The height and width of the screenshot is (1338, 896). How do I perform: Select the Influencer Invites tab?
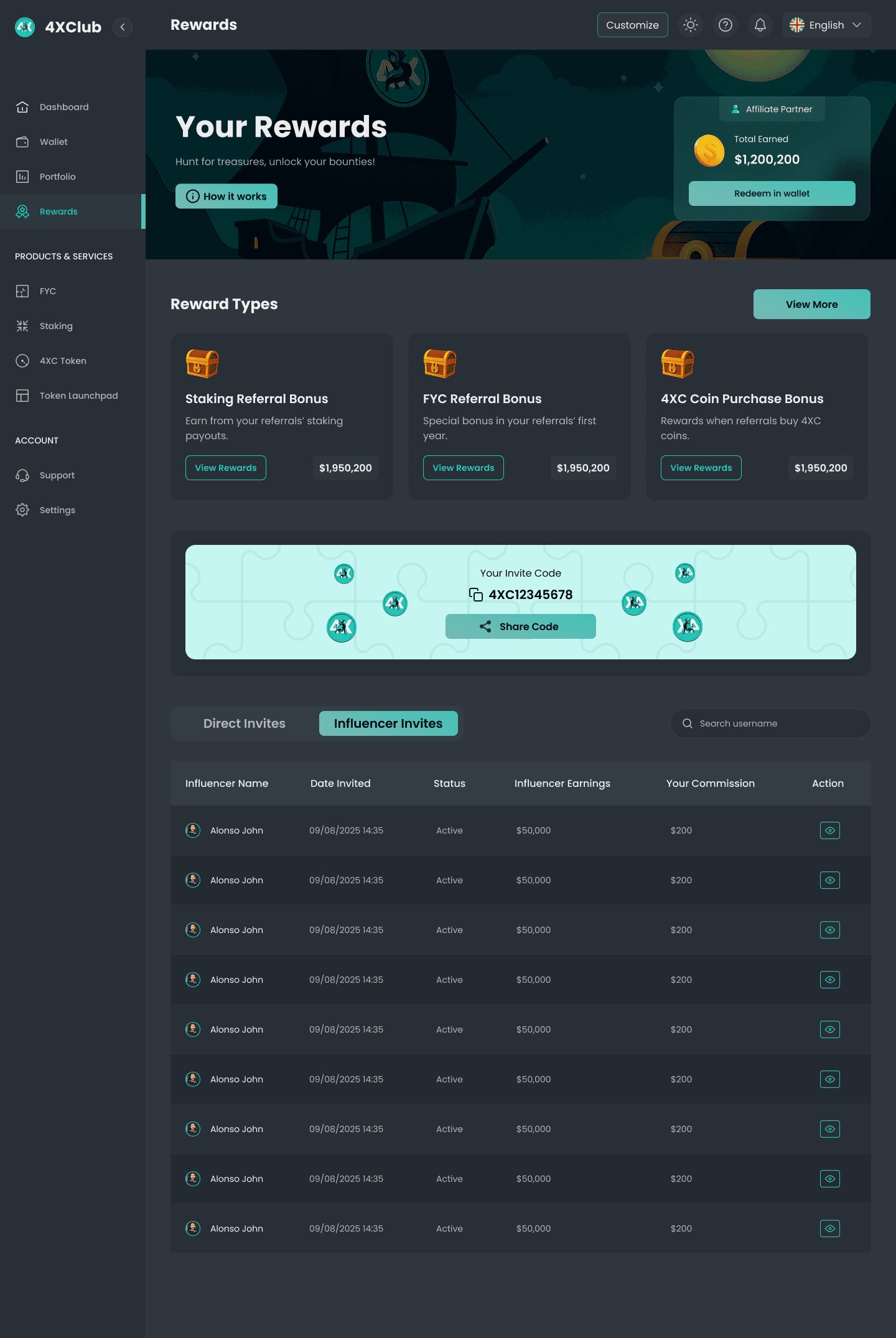(388, 723)
